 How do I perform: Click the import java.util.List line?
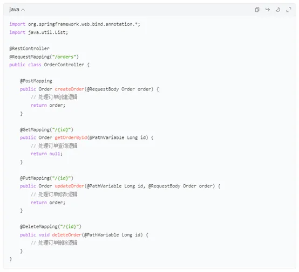[x=39, y=32]
